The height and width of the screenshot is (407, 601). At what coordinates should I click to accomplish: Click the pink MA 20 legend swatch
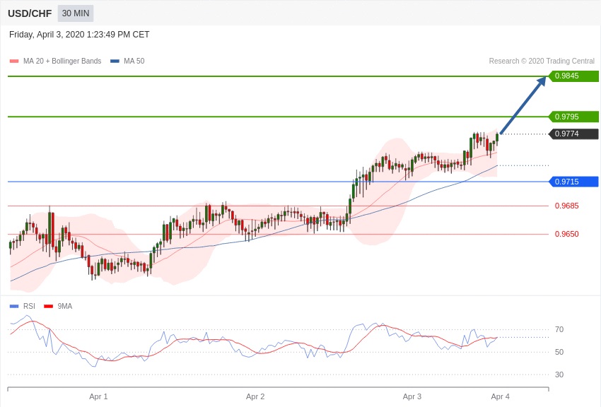pos(14,61)
